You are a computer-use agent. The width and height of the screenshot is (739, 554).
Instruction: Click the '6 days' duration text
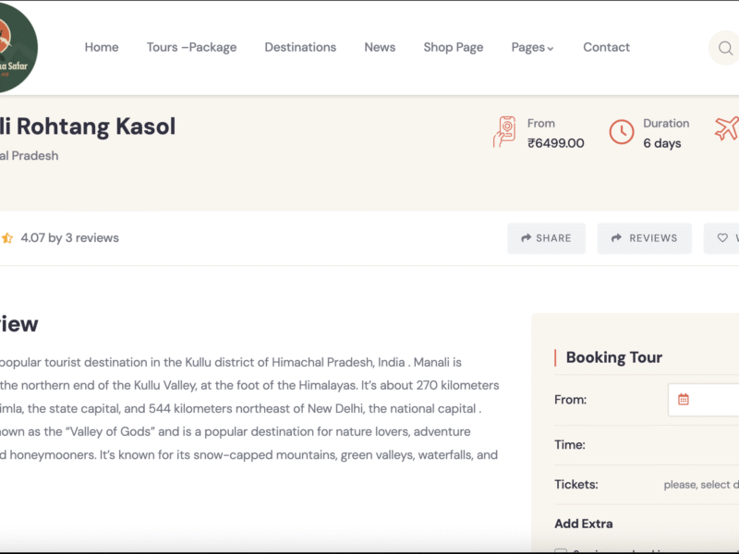tap(662, 143)
